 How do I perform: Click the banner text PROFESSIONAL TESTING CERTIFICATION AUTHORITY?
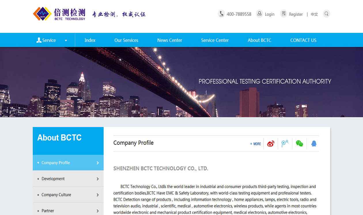click(265, 81)
